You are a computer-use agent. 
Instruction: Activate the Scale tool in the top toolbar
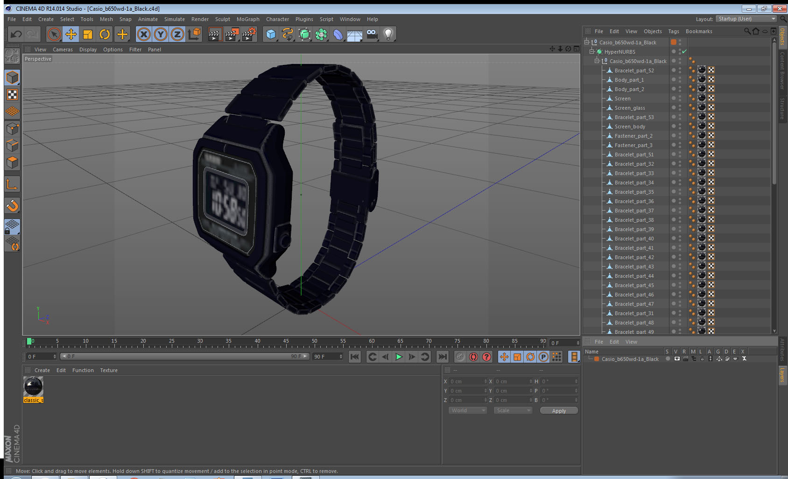click(x=88, y=34)
